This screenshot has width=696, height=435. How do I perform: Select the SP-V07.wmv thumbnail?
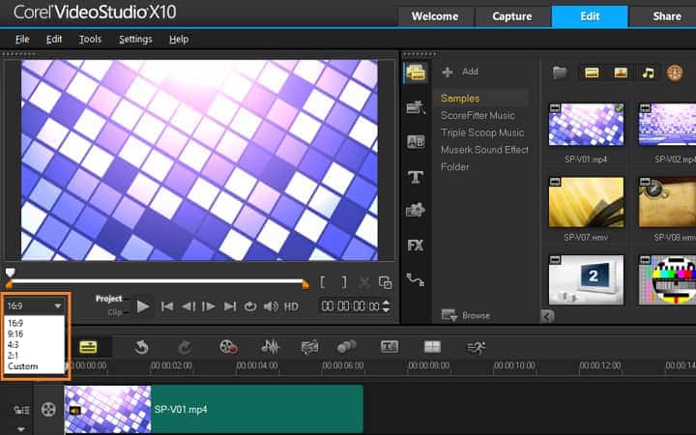[586, 202]
